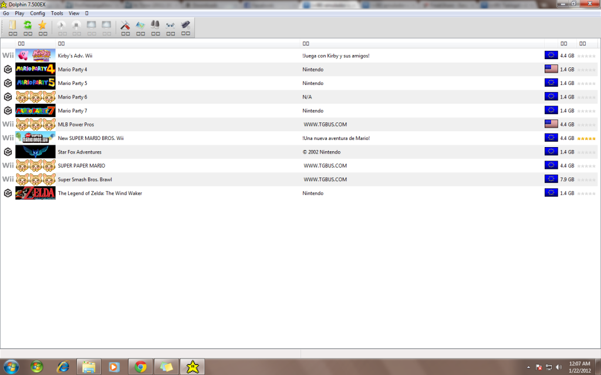This screenshot has width=601, height=375.
Task: Click the gold five-star rating on New Super Mario Bros.
Action: point(586,138)
